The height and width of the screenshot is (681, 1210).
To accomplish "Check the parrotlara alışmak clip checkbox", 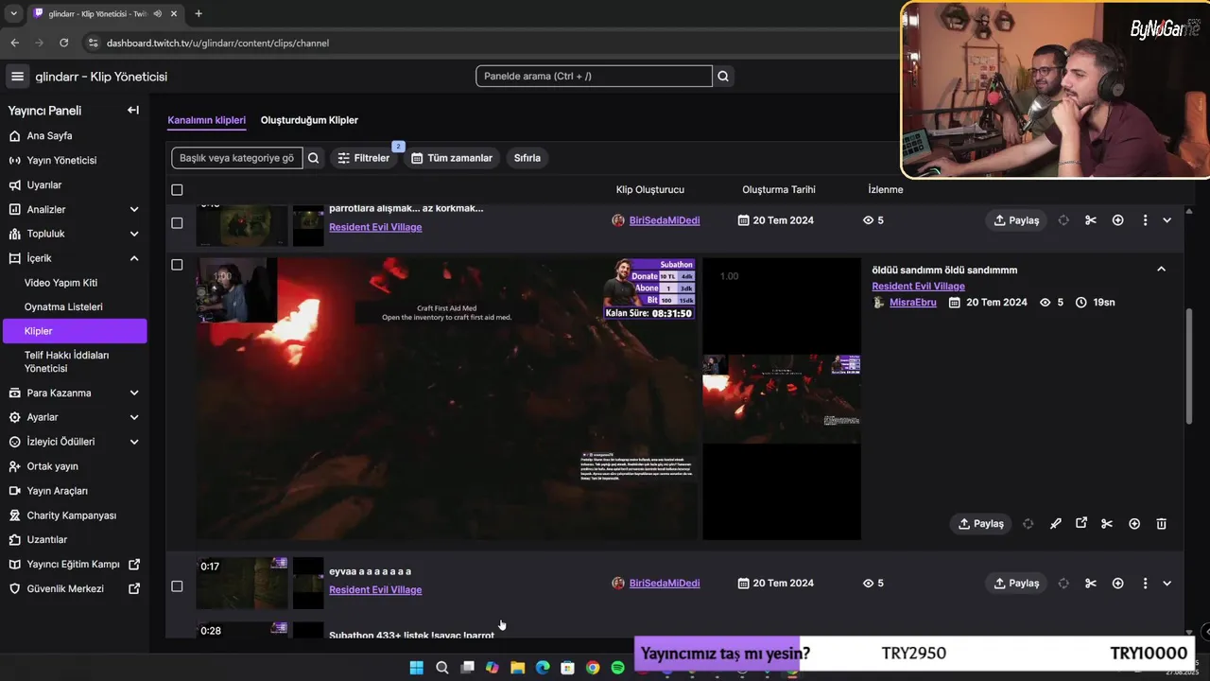I will click(x=177, y=223).
